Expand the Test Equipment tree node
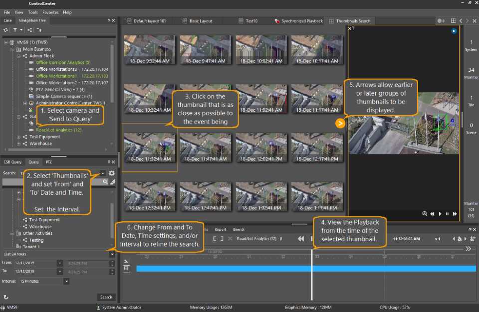The width and height of the screenshot is (479, 312). click(18, 137)
